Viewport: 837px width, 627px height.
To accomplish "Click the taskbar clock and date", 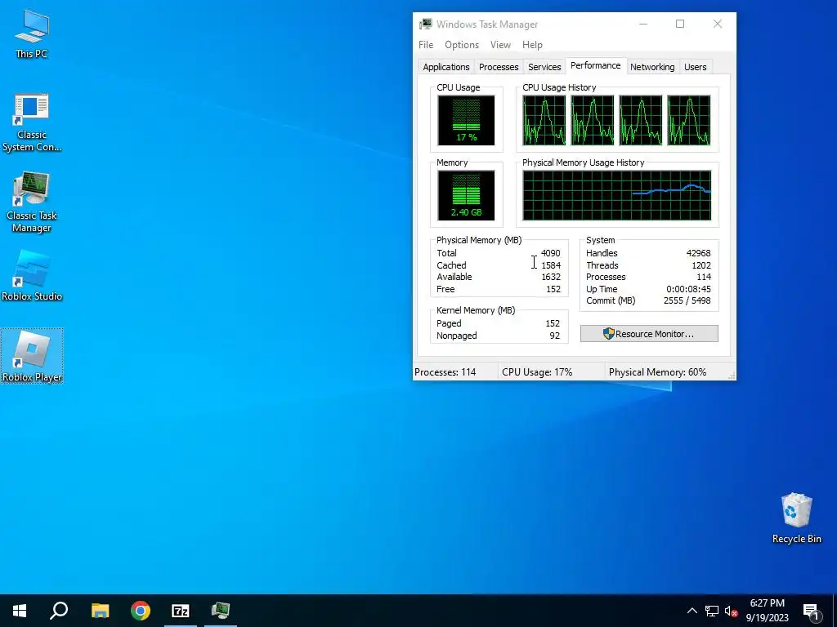I will (767, 611).
